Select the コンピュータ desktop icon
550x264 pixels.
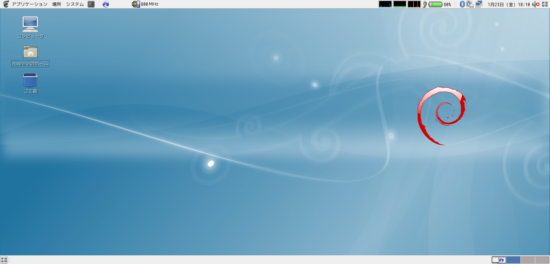tap(30, 27)
